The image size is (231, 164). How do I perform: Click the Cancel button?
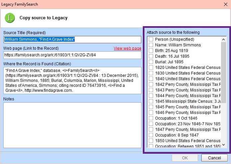point(214,158)
